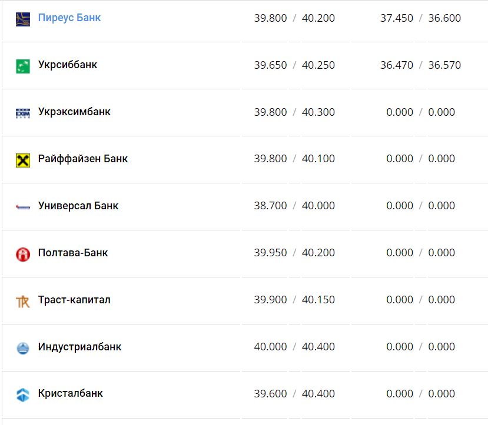Click the green Укрсиббанк logo icon
This screenshot has height=425, width=488.
pos(23,66)
